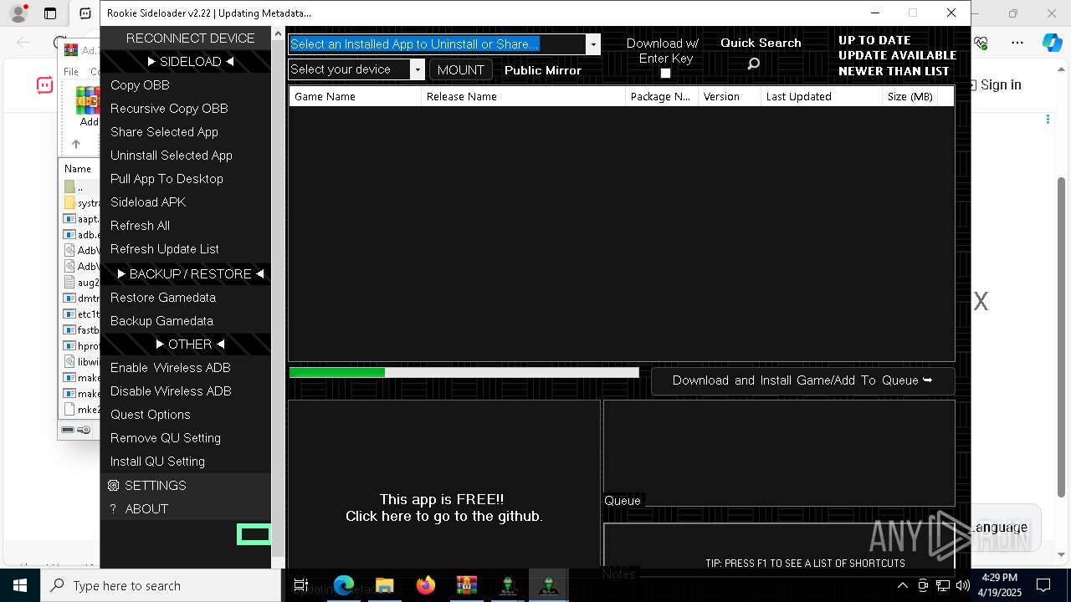Viewport: 1071px width, 602px height.
Task: Sort by the Package Name column header
Action: tap(662, 96)
